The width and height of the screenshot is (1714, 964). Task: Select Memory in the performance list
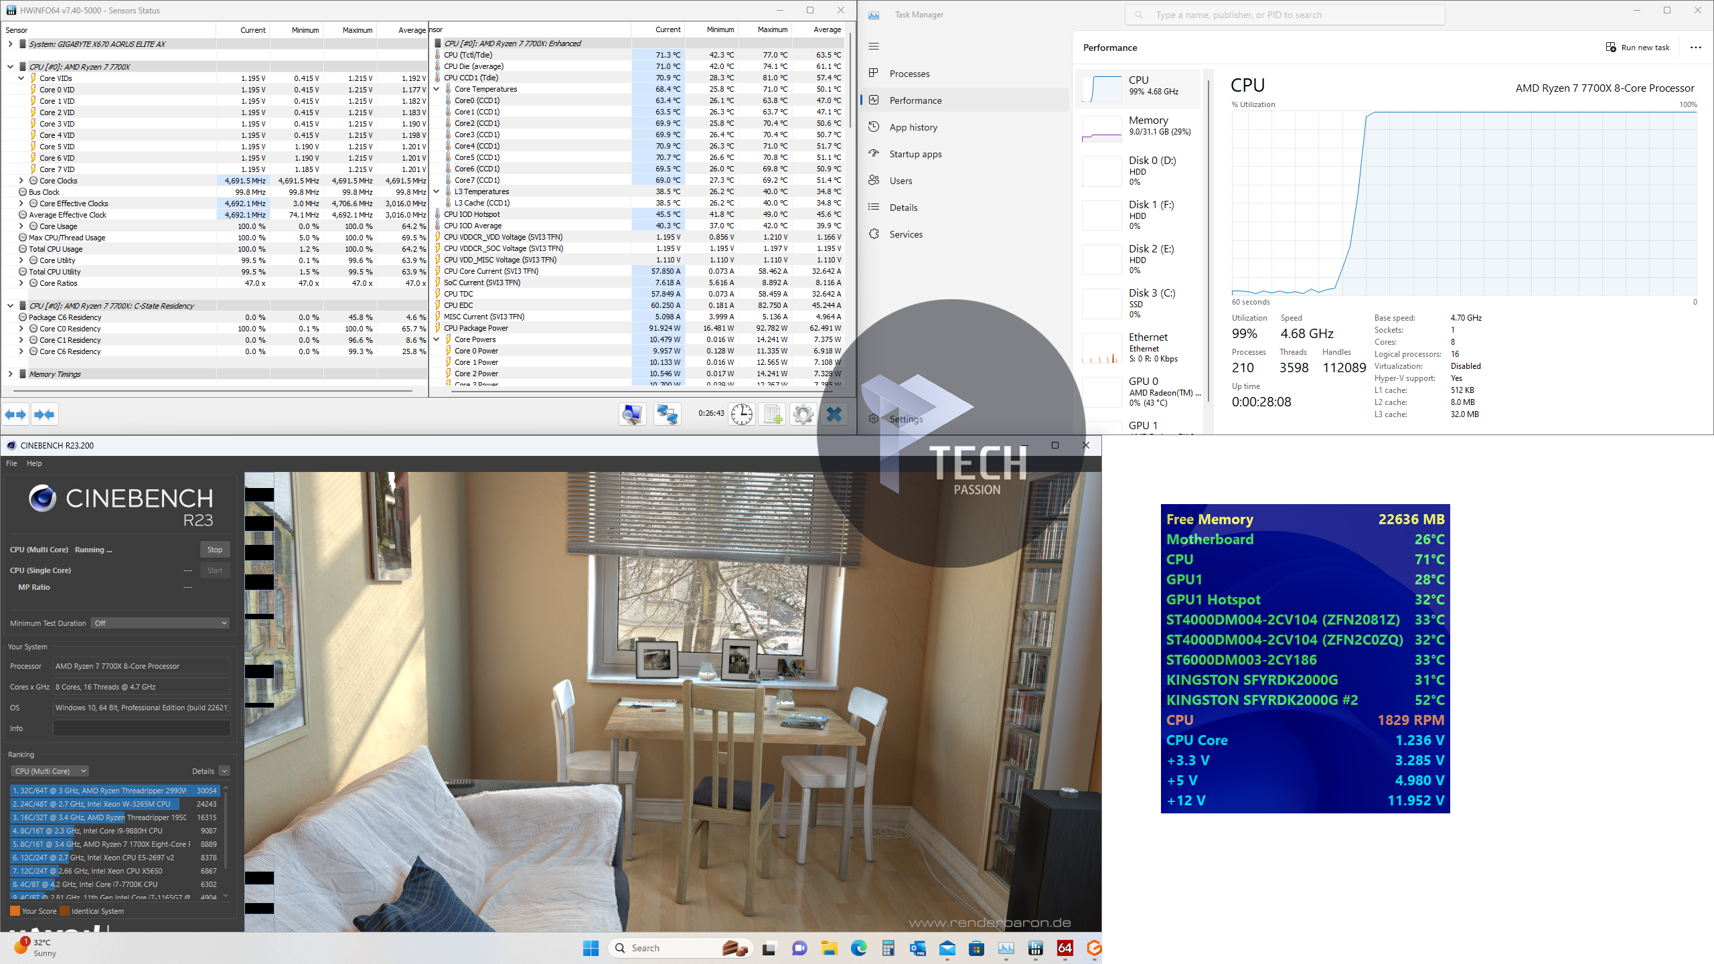[1138, 126]
